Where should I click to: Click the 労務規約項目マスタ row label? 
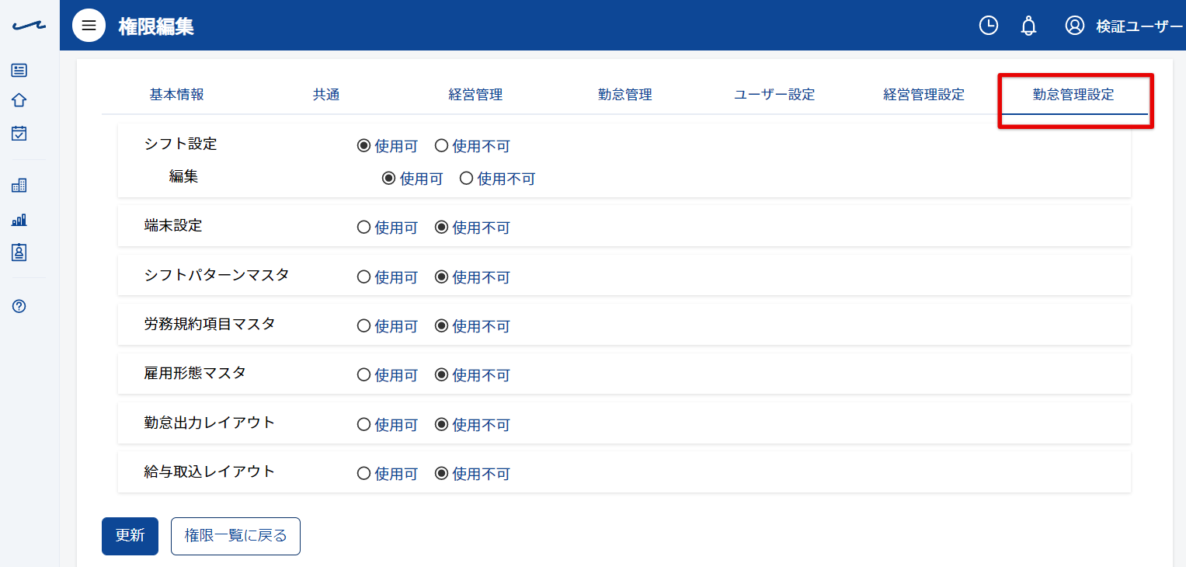point(210,324)
